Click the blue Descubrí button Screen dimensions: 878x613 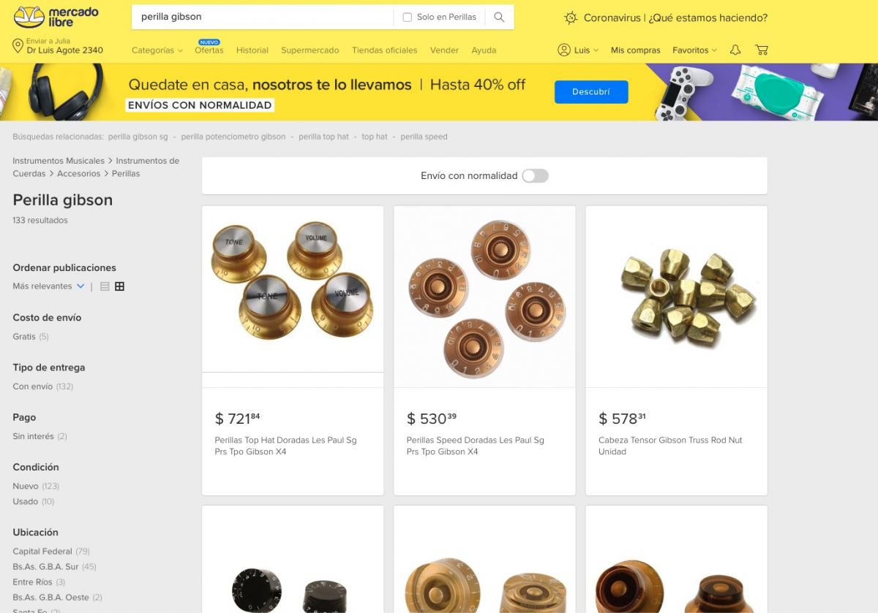pyautogui.click(x=591, y=92)
